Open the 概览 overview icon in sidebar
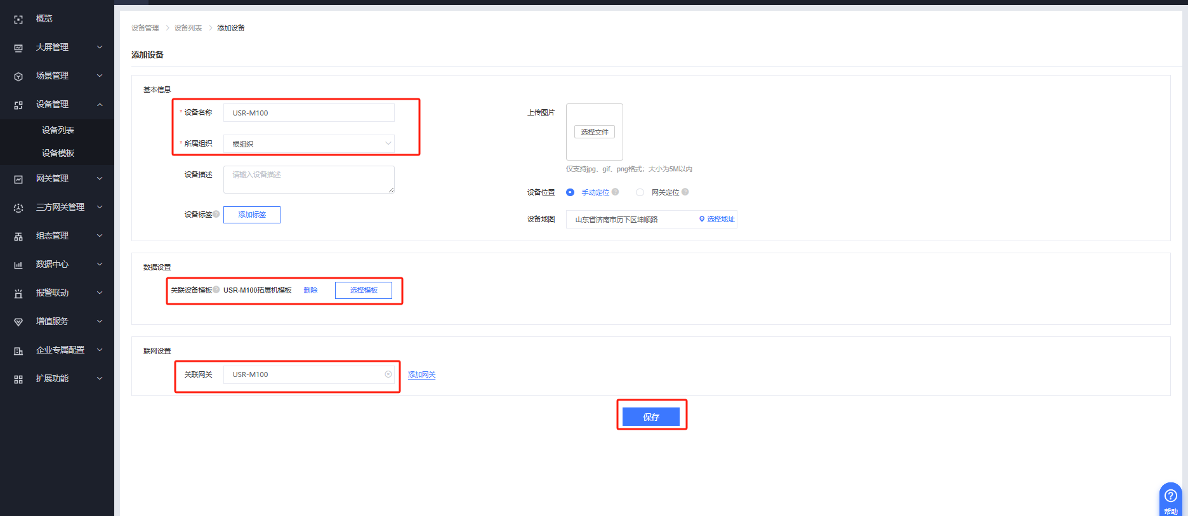 pyautogui.click(x=18, y=20)
